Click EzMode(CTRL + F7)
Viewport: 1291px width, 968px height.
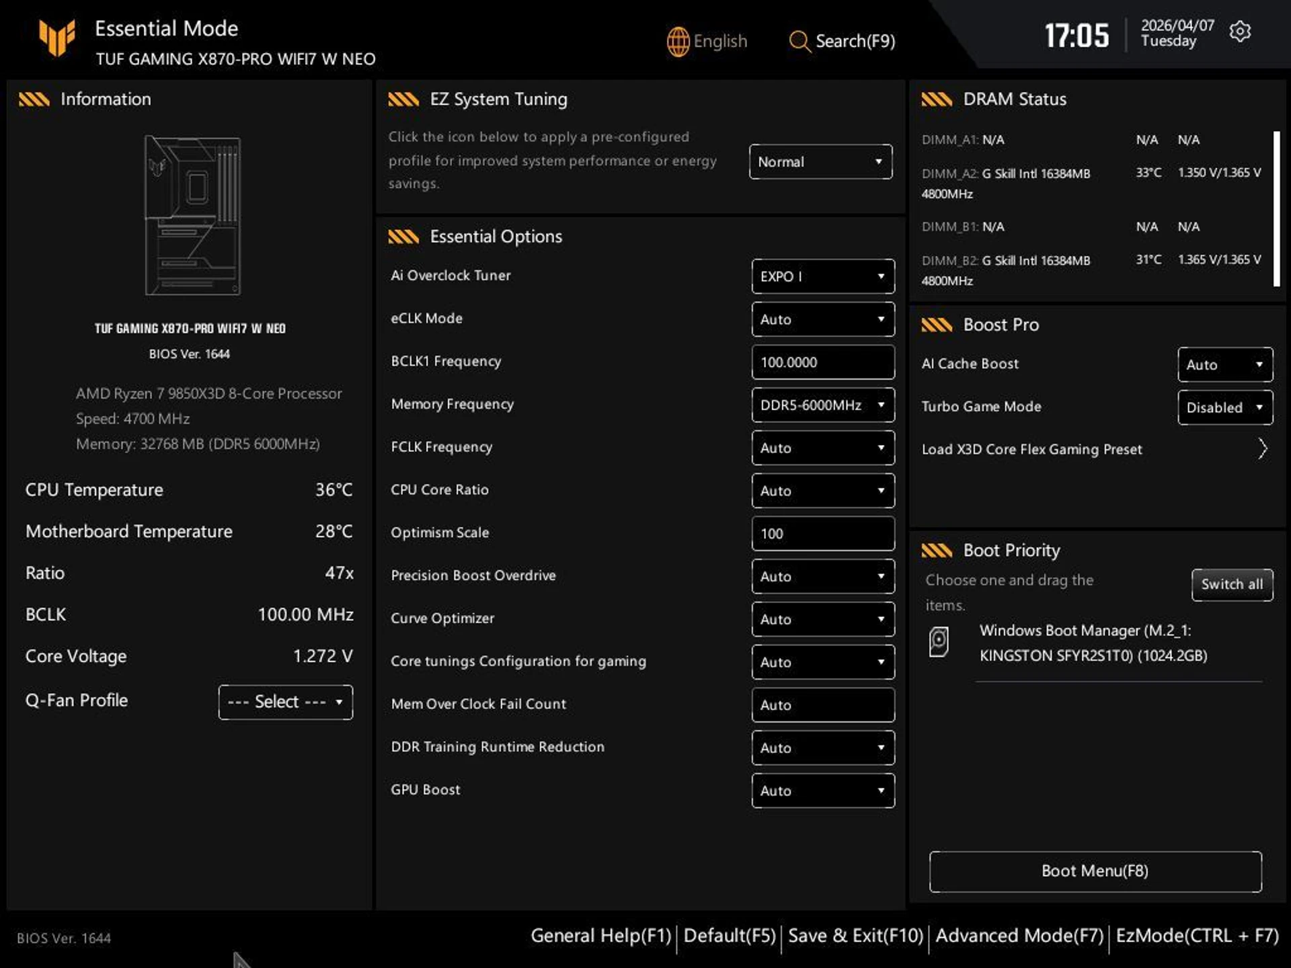click(x=1197, y=936)
